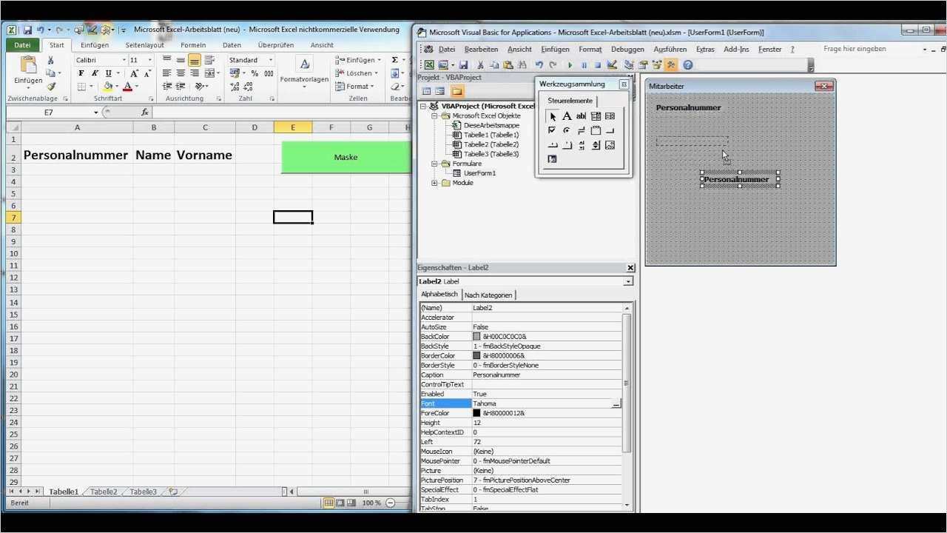Click the Font property ellipsis button
The width and height of the screenshot is (947, 533).
click(616, 404)
